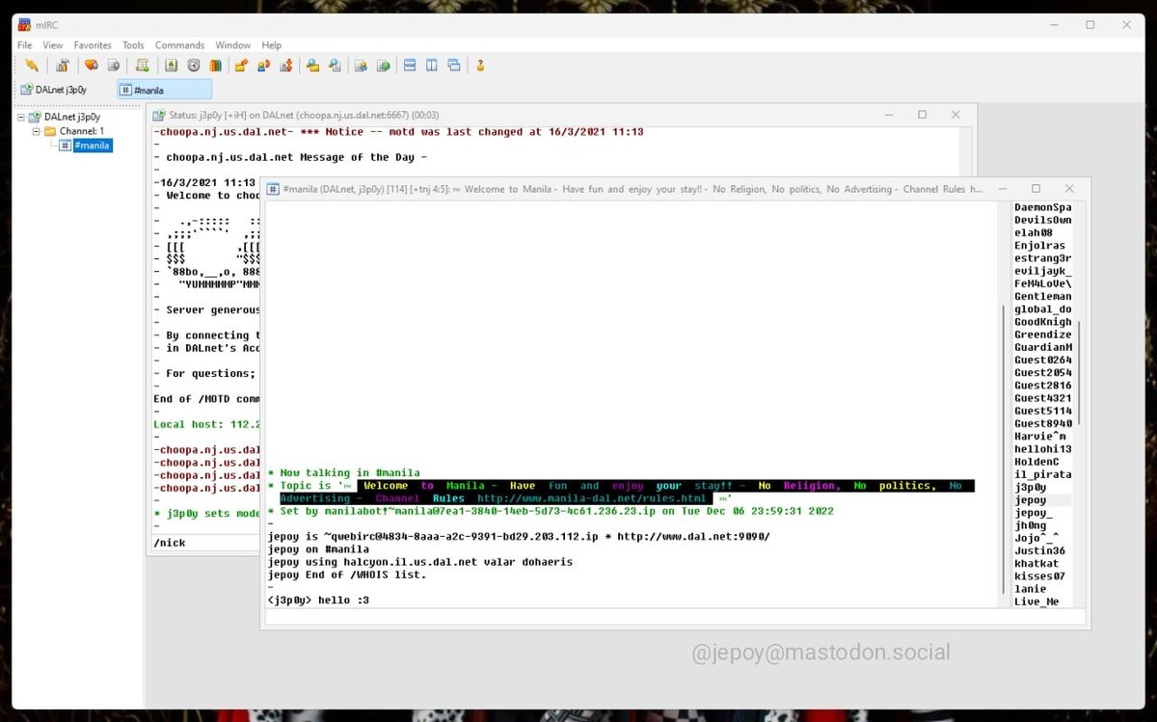Viewport: 1157px width, 722px height.
Task: Select Channel: 1 folder in treebar
Action: [82, 131]
